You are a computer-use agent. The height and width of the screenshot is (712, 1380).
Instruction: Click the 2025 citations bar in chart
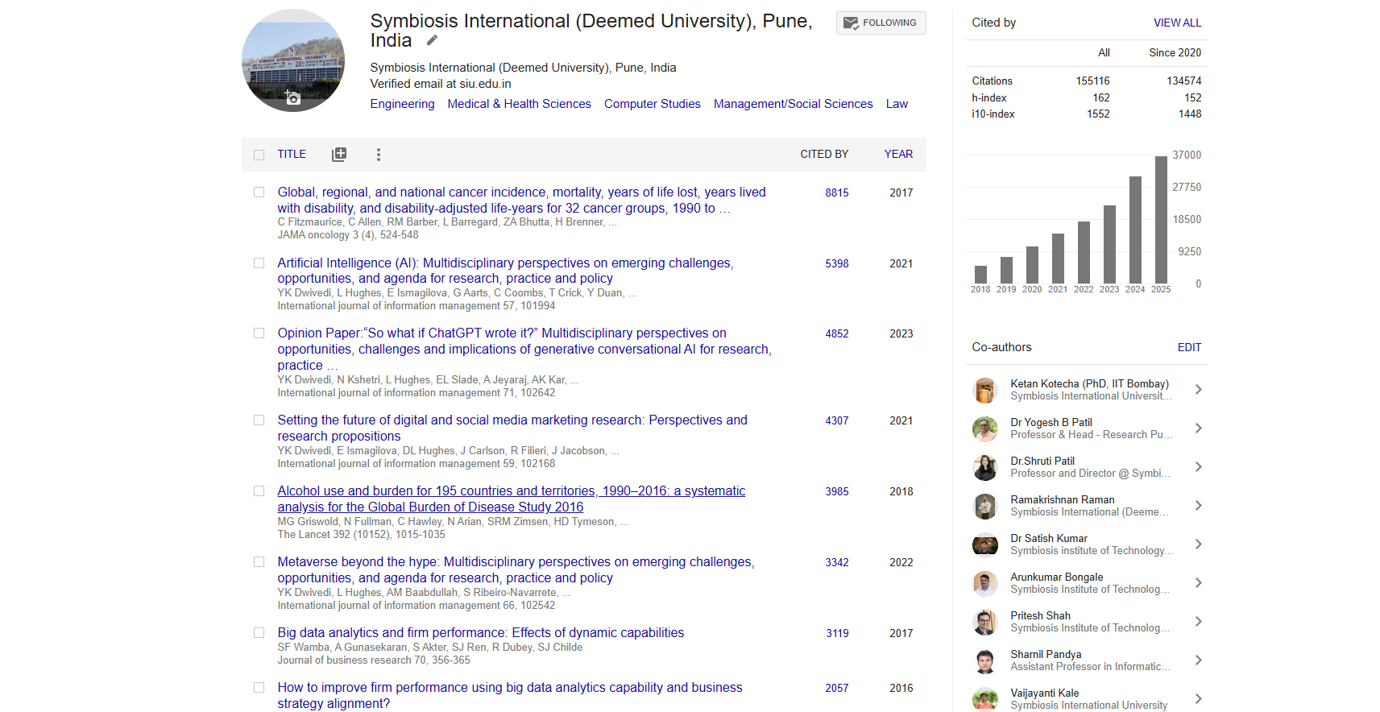[x=1161, y=220]
